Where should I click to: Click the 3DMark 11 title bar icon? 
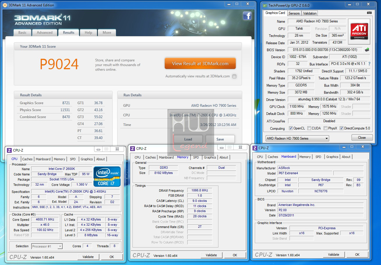(x=5, y=5)
